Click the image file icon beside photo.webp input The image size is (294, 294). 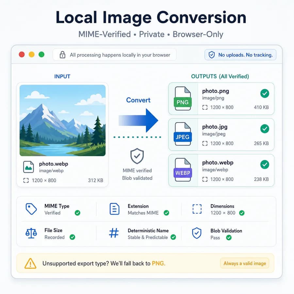[x=28, y=167]
